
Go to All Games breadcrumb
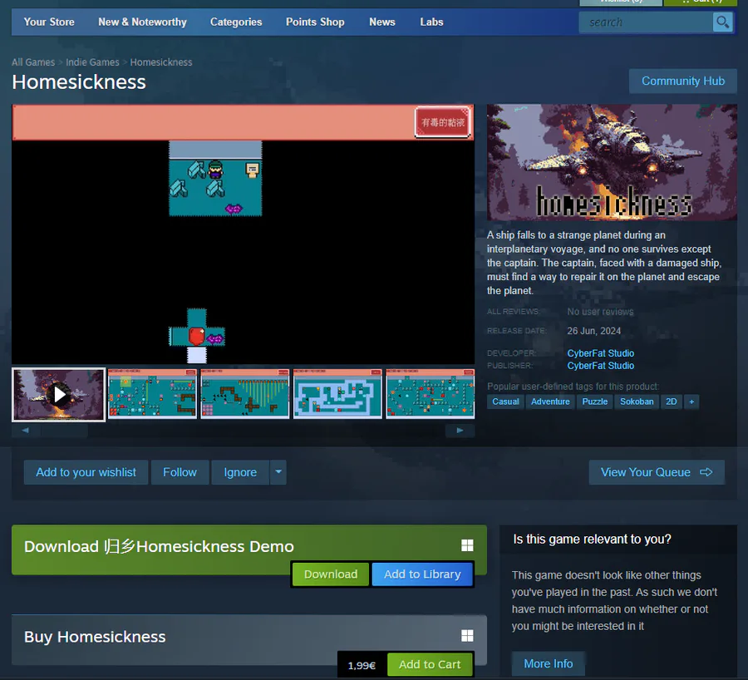33,62
